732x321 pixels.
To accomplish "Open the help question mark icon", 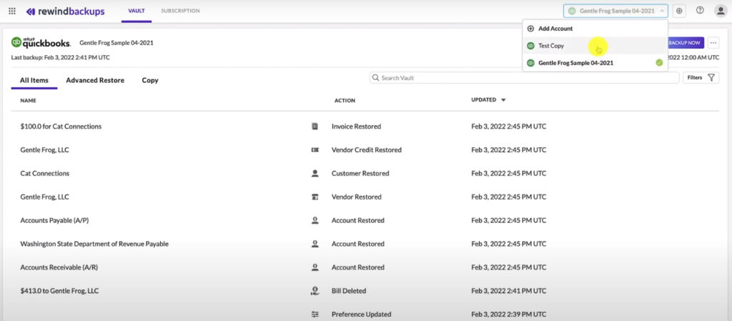I will 700,11.
